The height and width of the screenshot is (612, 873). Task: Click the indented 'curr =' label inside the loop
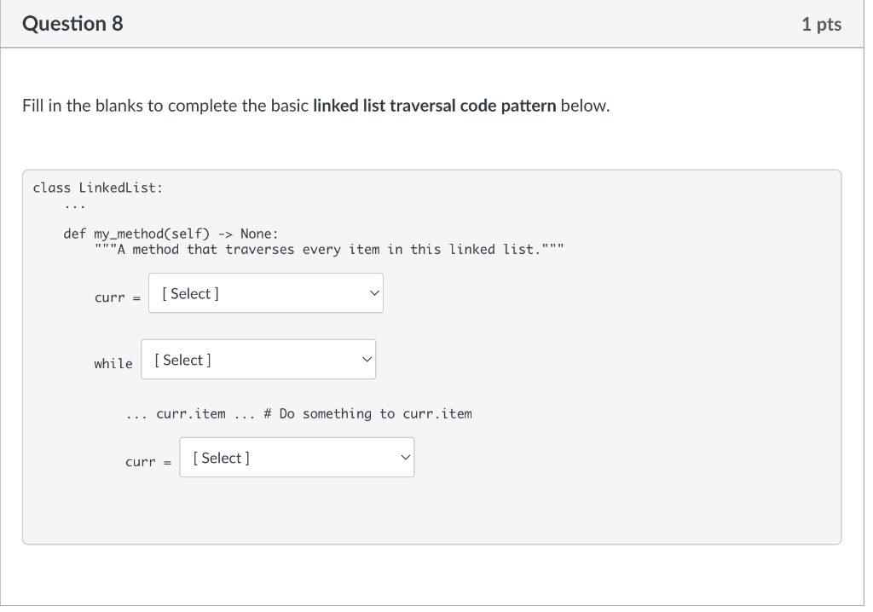pyautogui.click(x=148, y=462)
